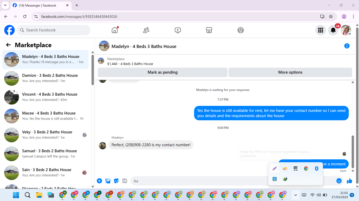
Task: Open a new browser tab
Action: [77, 5]
